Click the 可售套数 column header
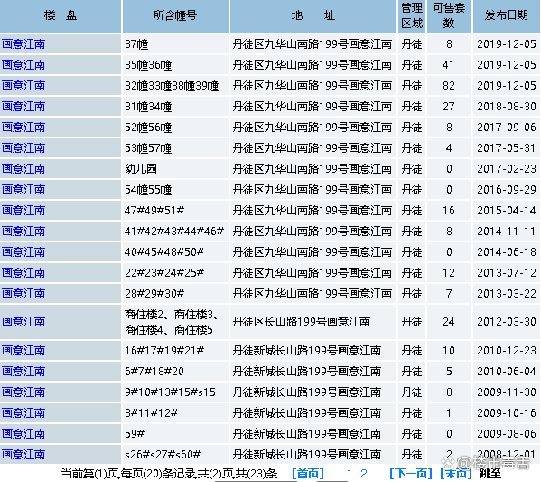 (x=449, y=15)
